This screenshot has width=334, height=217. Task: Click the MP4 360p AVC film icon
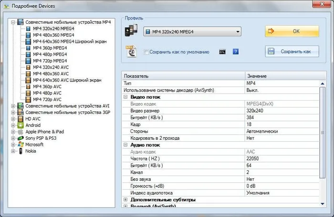coord(28,87)
